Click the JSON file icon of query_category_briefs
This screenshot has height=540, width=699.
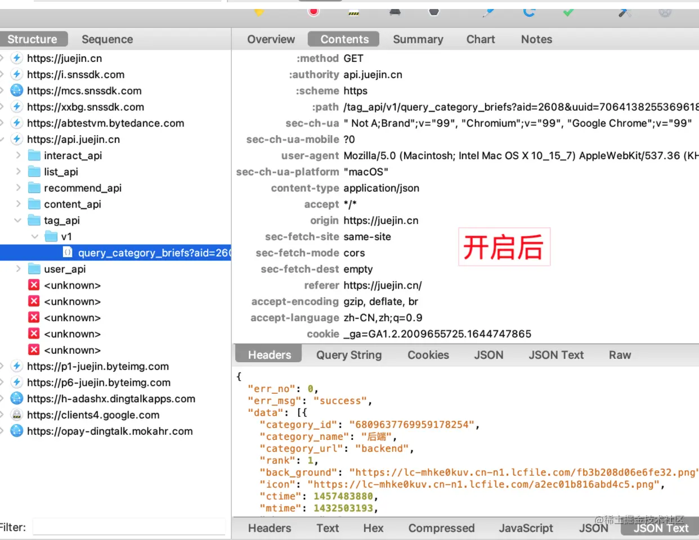68,252
